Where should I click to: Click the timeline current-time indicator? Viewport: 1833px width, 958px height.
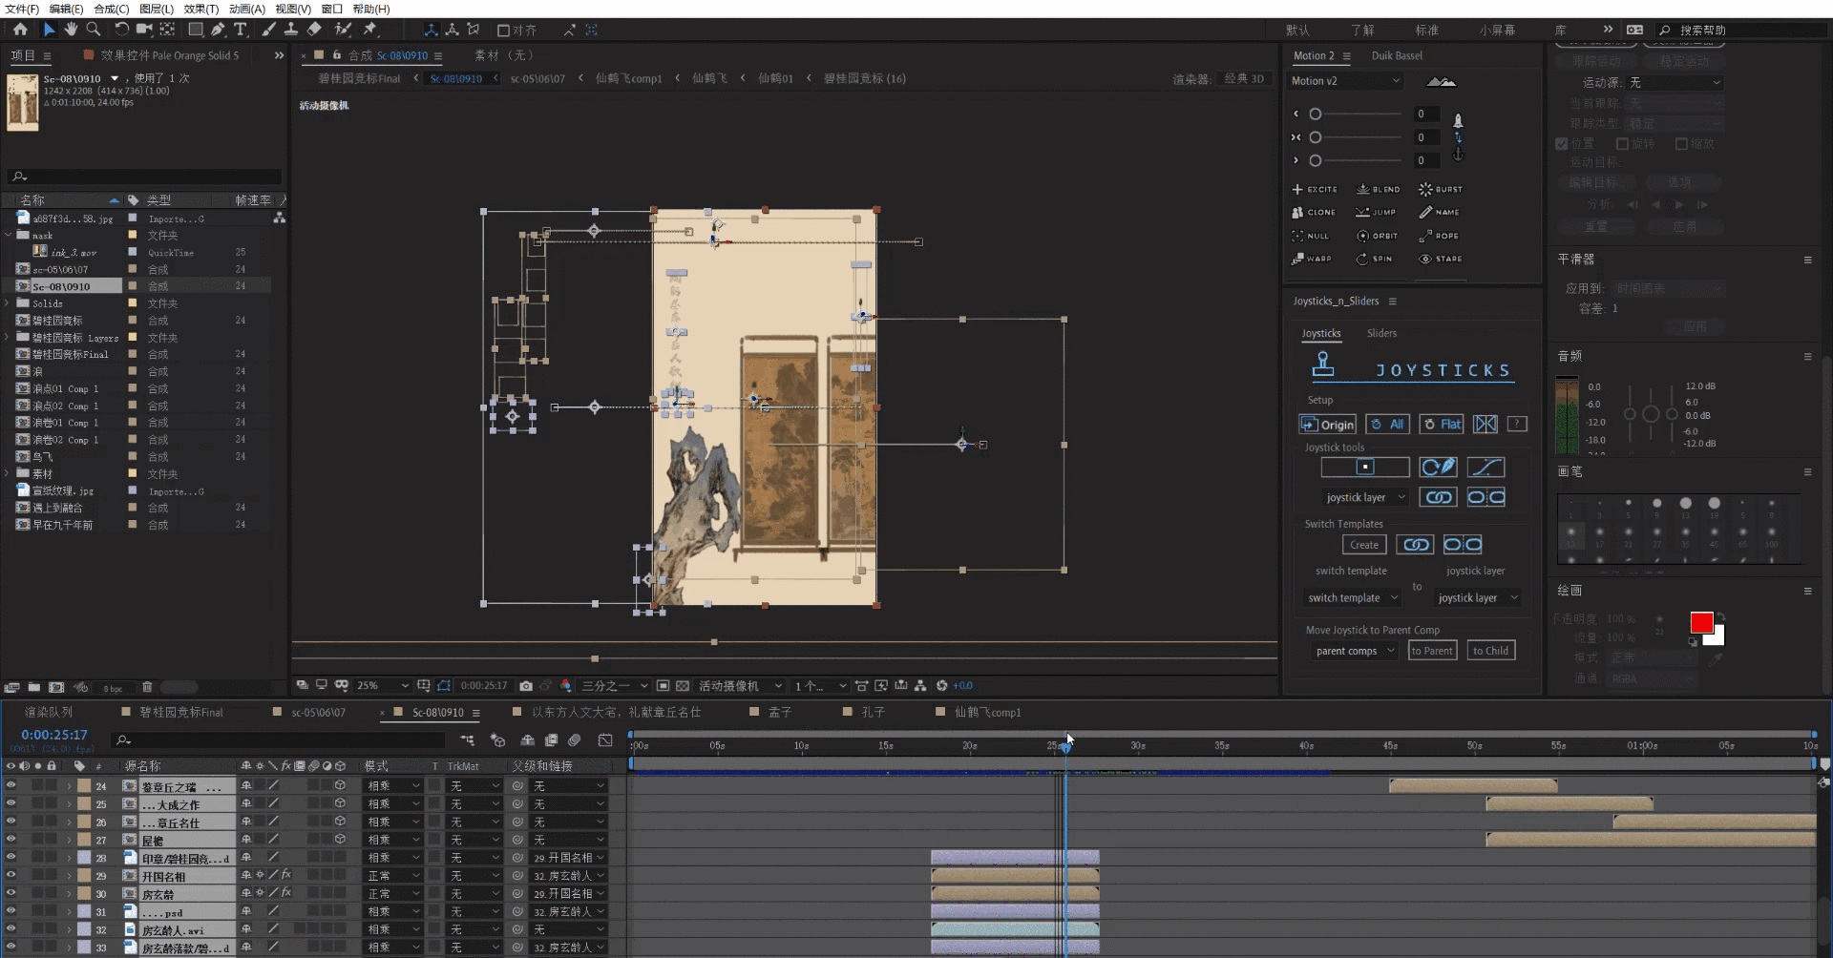(1065, 746)
